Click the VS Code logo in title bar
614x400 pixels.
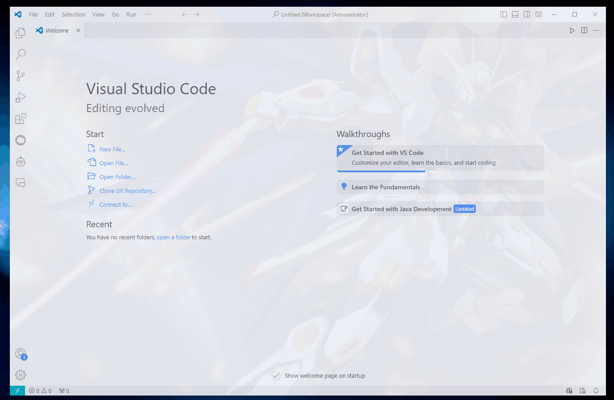(x=18, y=14)
